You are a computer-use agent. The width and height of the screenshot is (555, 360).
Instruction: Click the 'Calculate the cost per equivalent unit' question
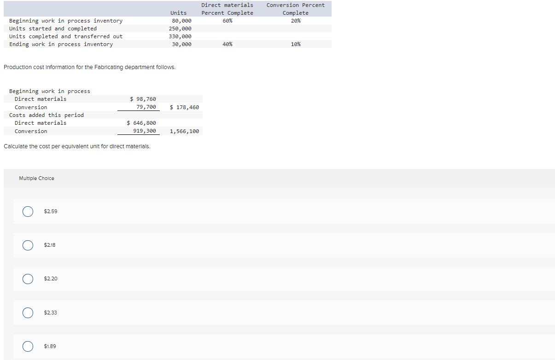[76, 146]
